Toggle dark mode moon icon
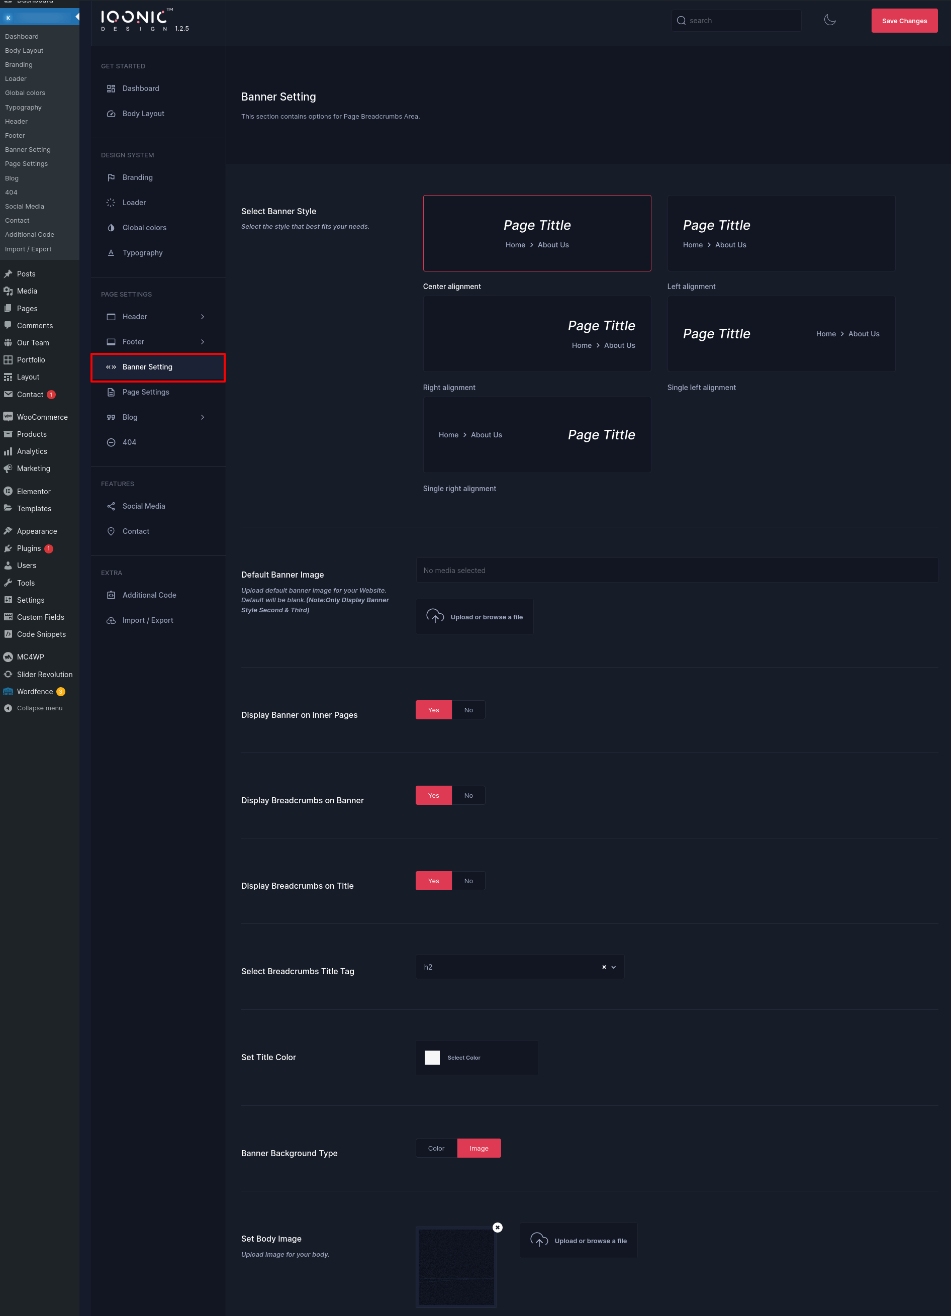Image resolution: width=951 pixels, height=1316 pixels. 830,20
